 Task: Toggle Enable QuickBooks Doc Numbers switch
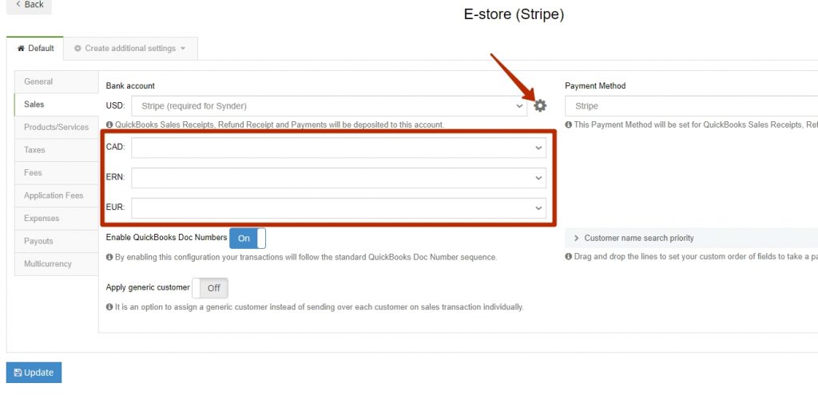[248, 238]
